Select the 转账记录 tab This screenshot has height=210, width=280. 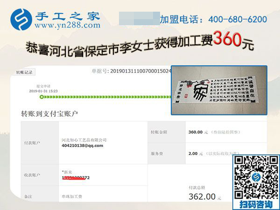point(24,72)
